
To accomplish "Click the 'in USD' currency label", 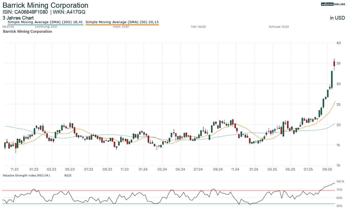I will (x=337, y=18).
